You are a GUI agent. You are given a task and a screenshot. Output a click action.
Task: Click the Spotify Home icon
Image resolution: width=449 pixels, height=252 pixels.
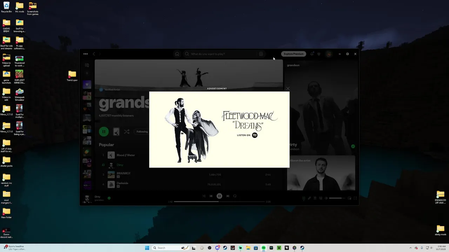[177, 54]
